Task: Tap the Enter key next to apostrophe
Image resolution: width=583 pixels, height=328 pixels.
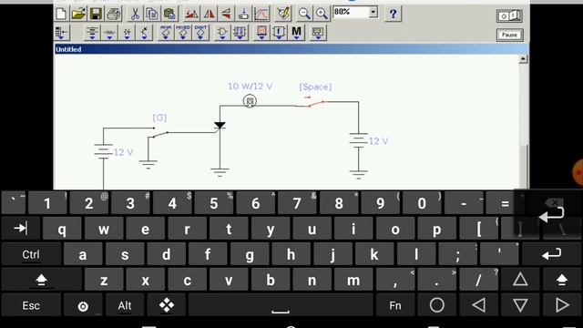Action: [x=552, y=255]
